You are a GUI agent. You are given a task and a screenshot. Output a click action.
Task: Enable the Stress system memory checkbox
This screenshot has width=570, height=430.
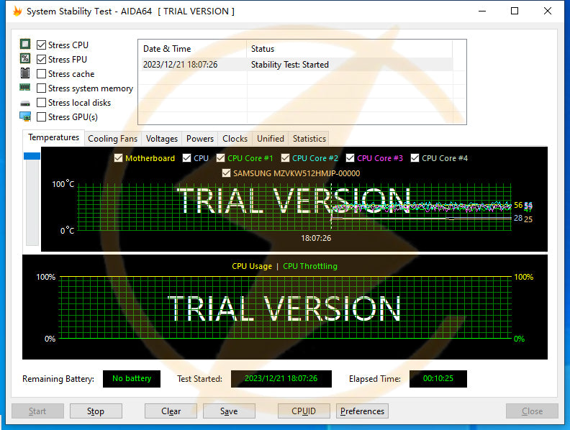click(42, 88)
